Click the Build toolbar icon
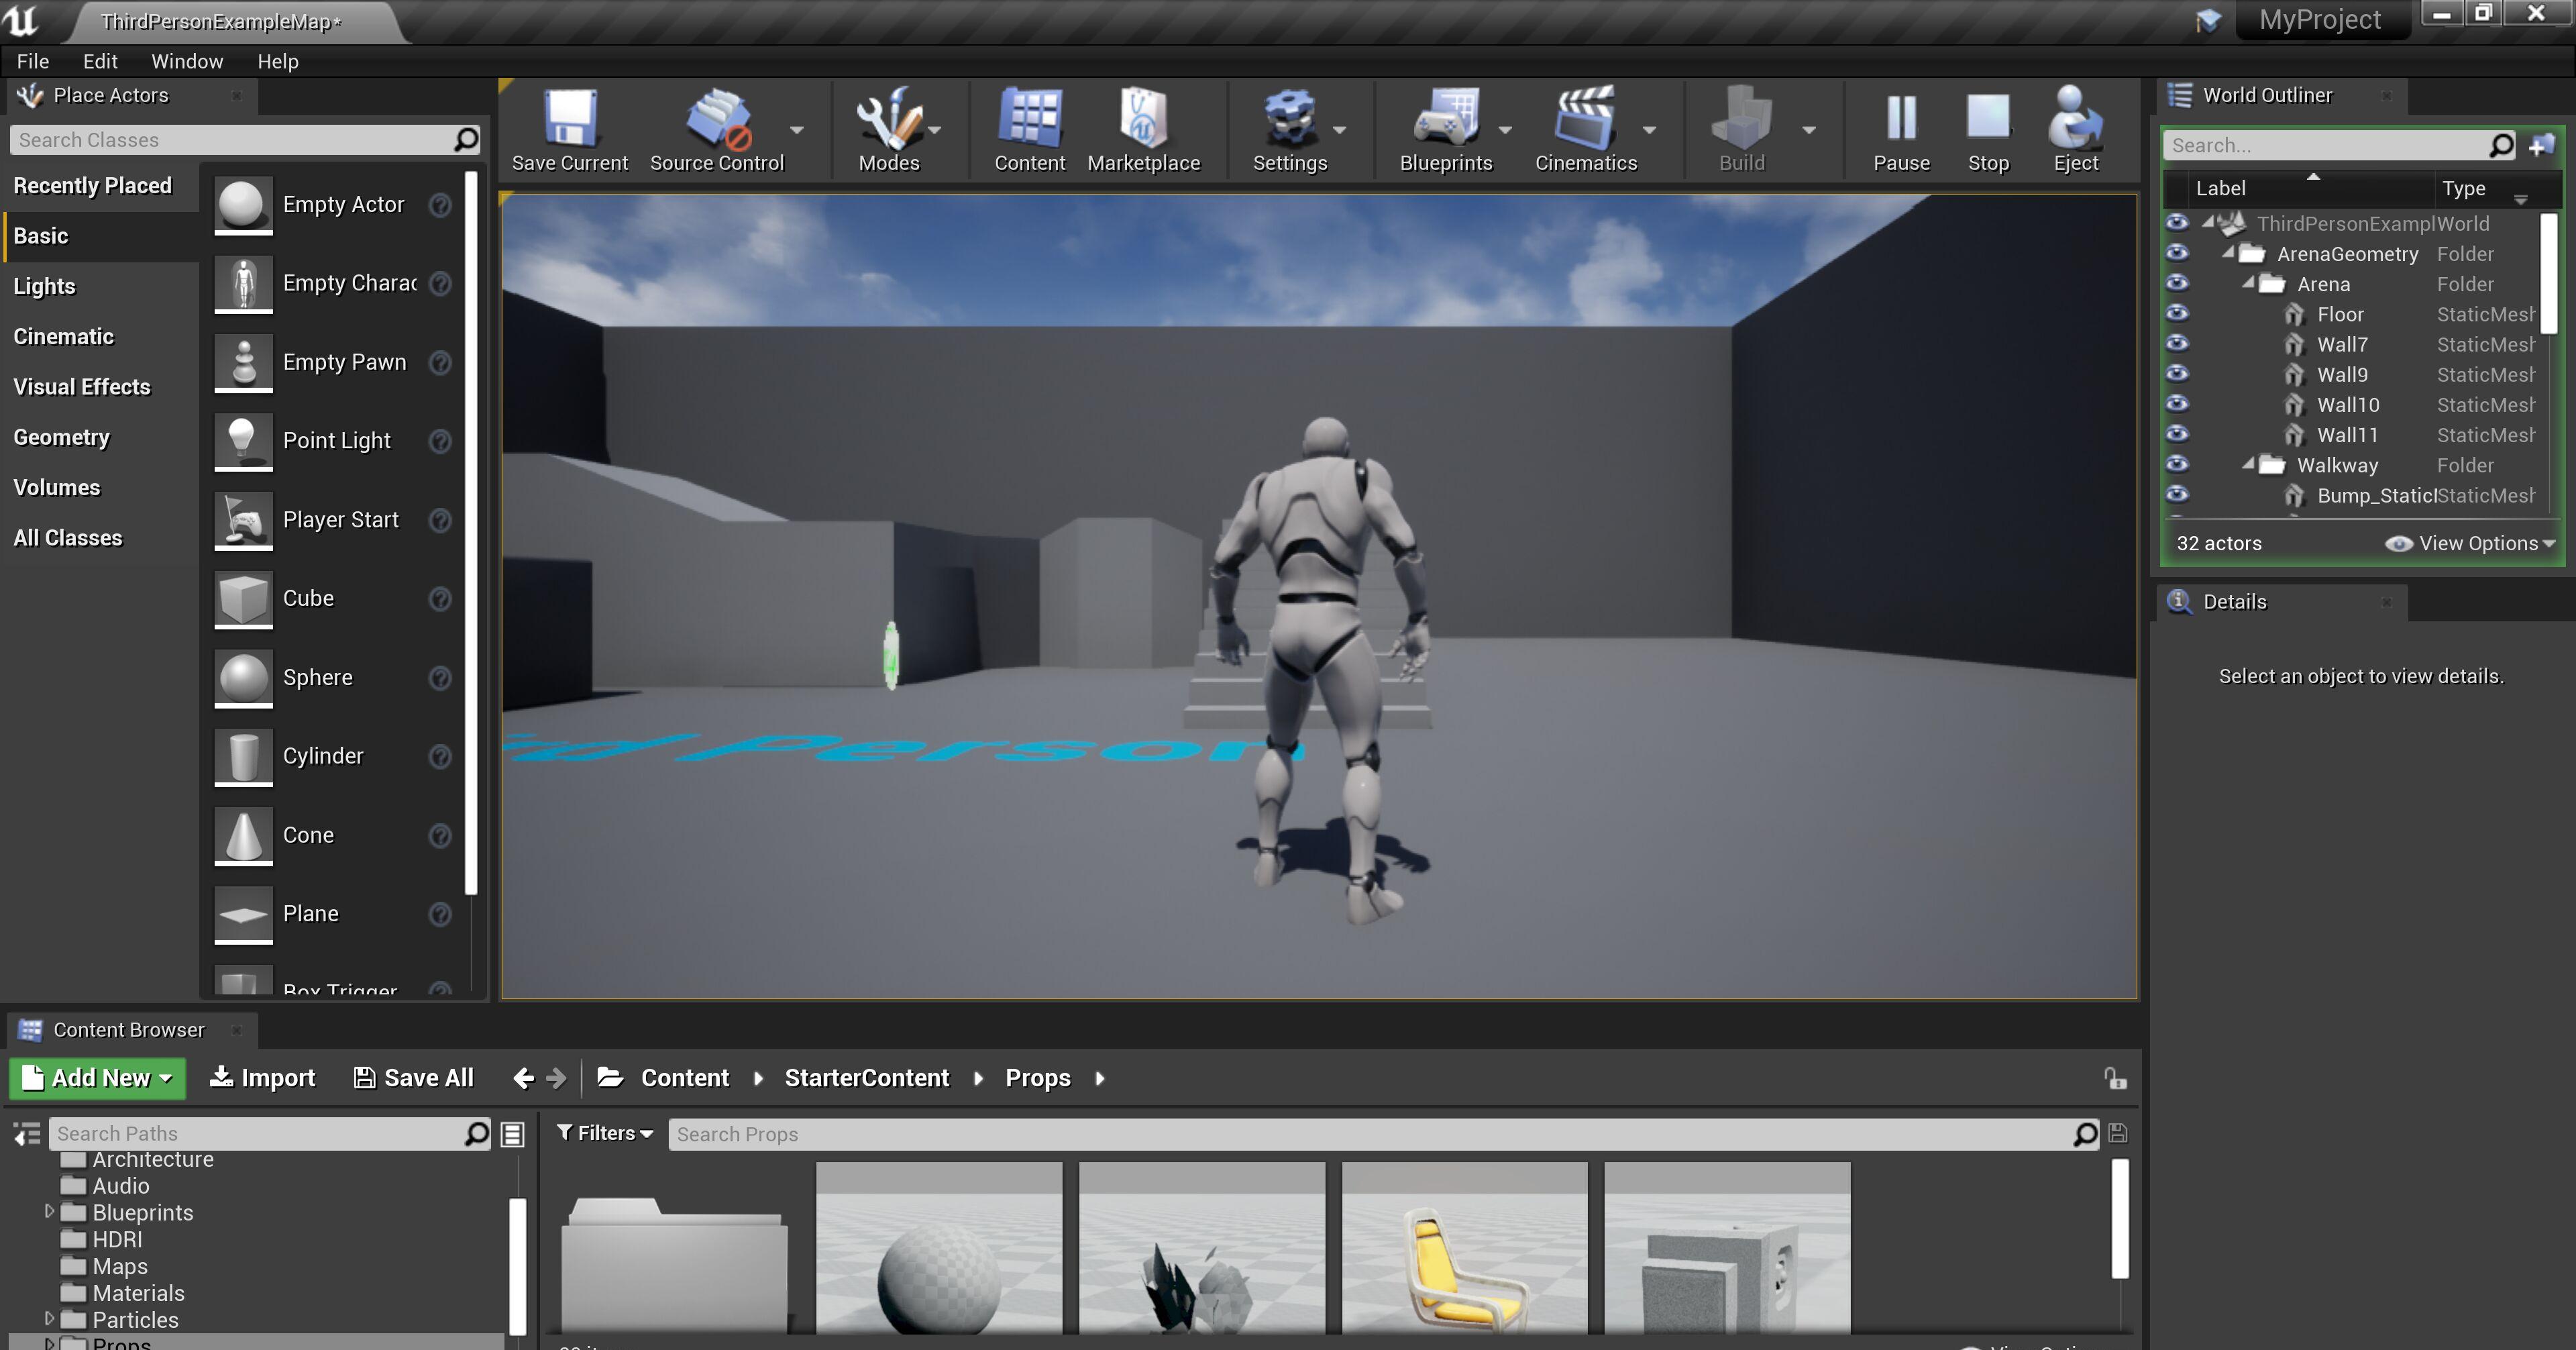The height and width of the screenshot is (1350, 2576). 1741,118
